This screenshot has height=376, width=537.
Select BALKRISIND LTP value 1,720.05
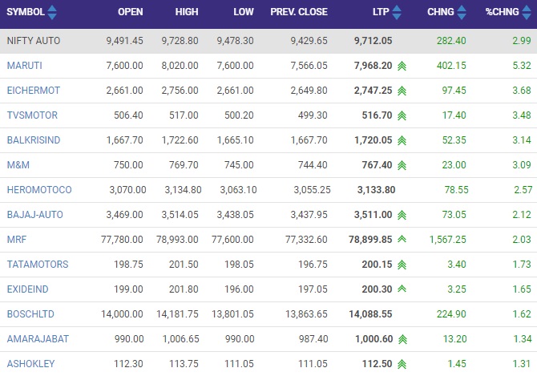373,140
